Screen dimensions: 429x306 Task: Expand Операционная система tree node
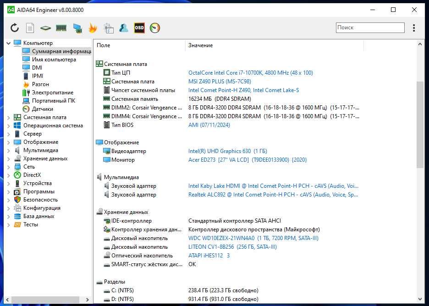click(9, 126)
